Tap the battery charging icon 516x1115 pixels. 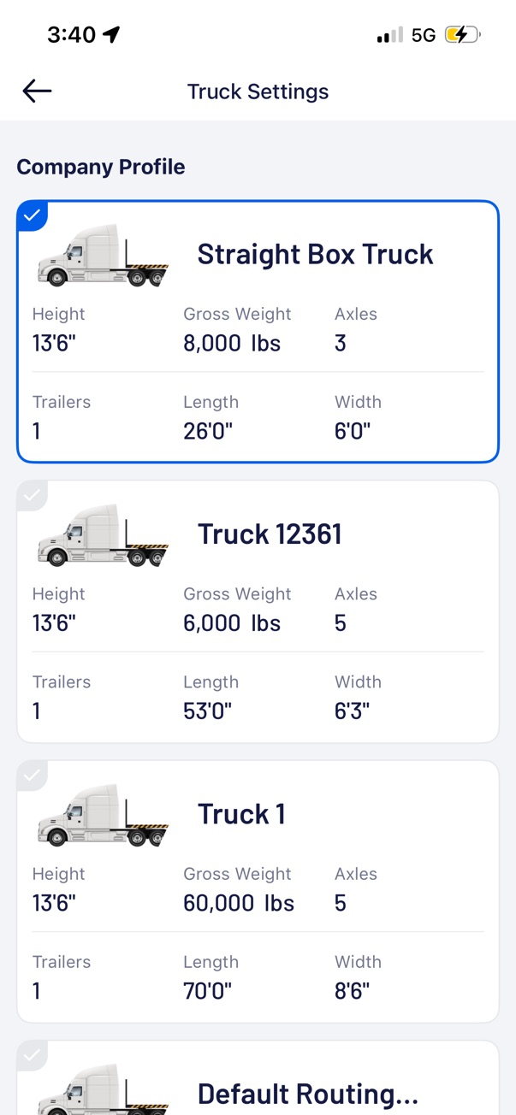click(462, 35)
